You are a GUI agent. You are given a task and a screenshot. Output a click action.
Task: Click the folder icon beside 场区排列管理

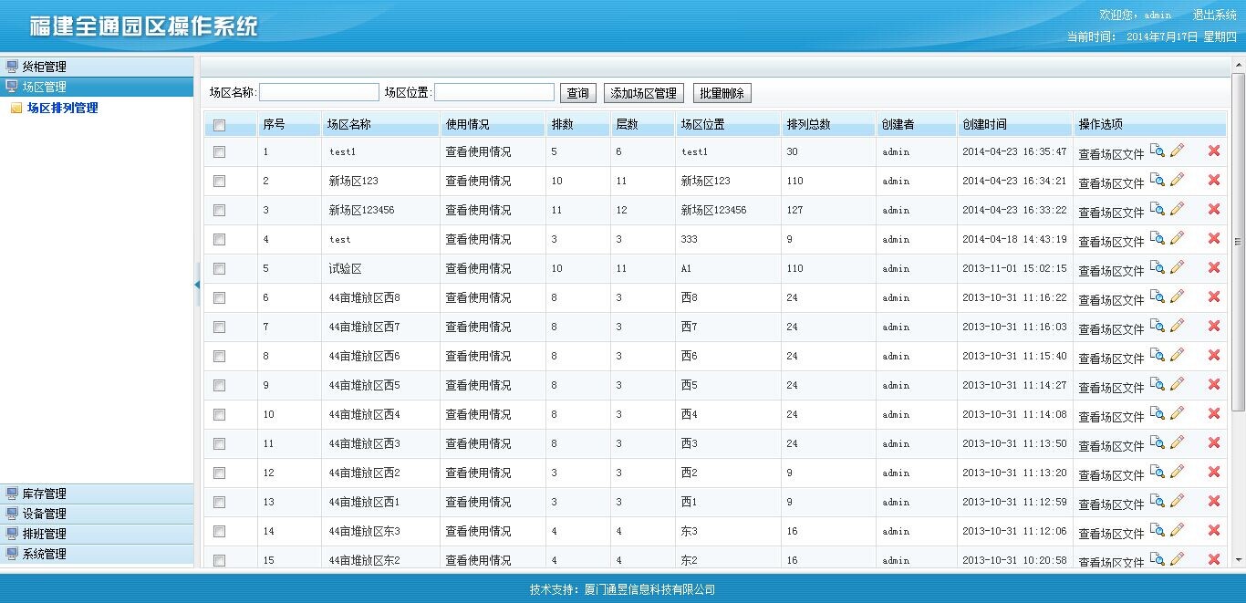[16, 109]
